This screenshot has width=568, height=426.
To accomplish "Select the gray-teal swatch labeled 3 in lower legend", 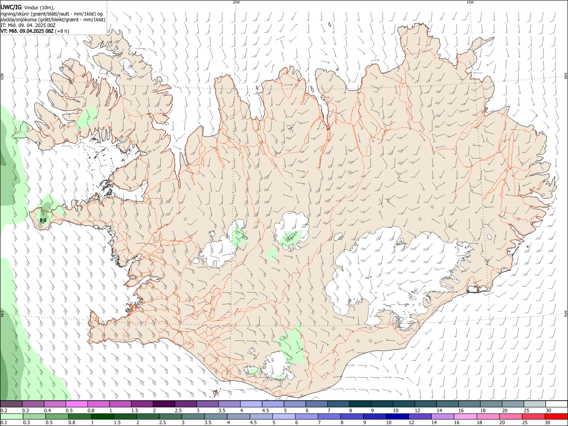I will 193,416.
